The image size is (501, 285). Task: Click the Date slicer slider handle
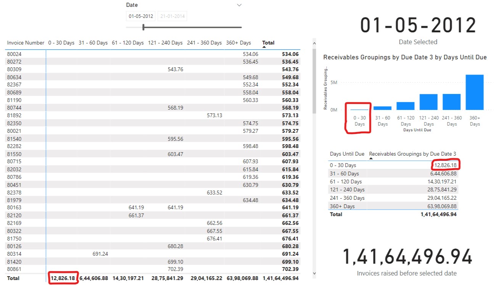click(143, 27)
